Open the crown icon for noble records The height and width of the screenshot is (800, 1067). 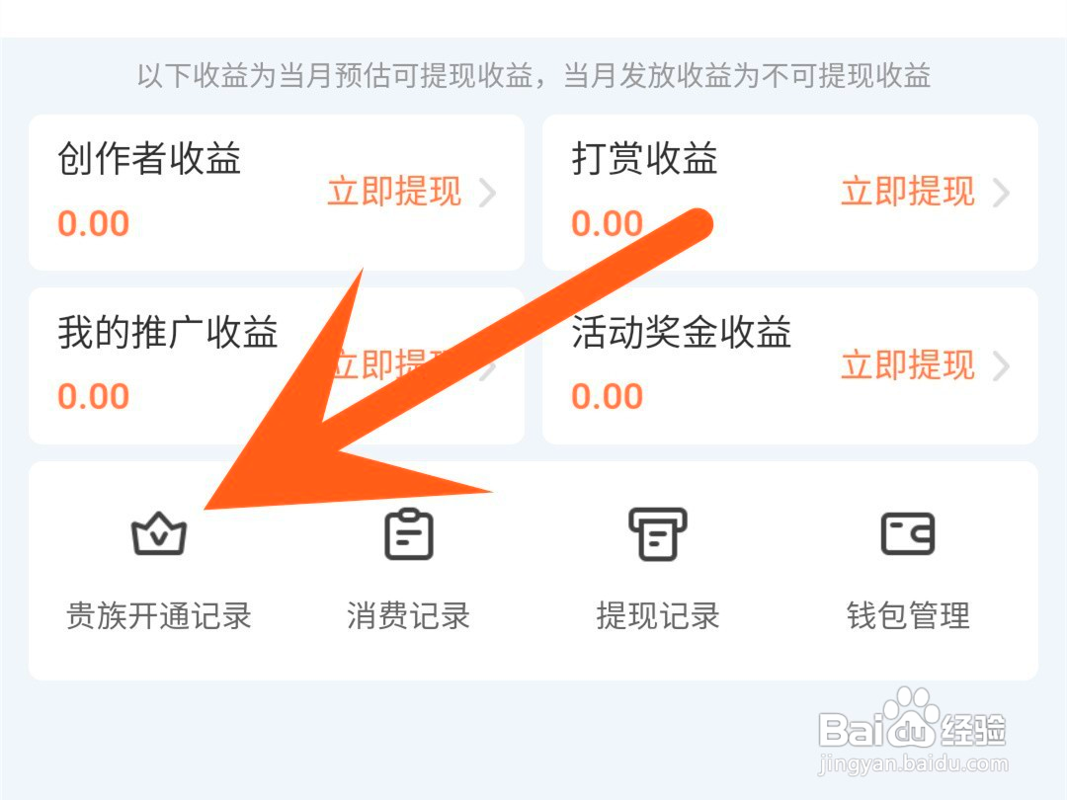[158, 533]
